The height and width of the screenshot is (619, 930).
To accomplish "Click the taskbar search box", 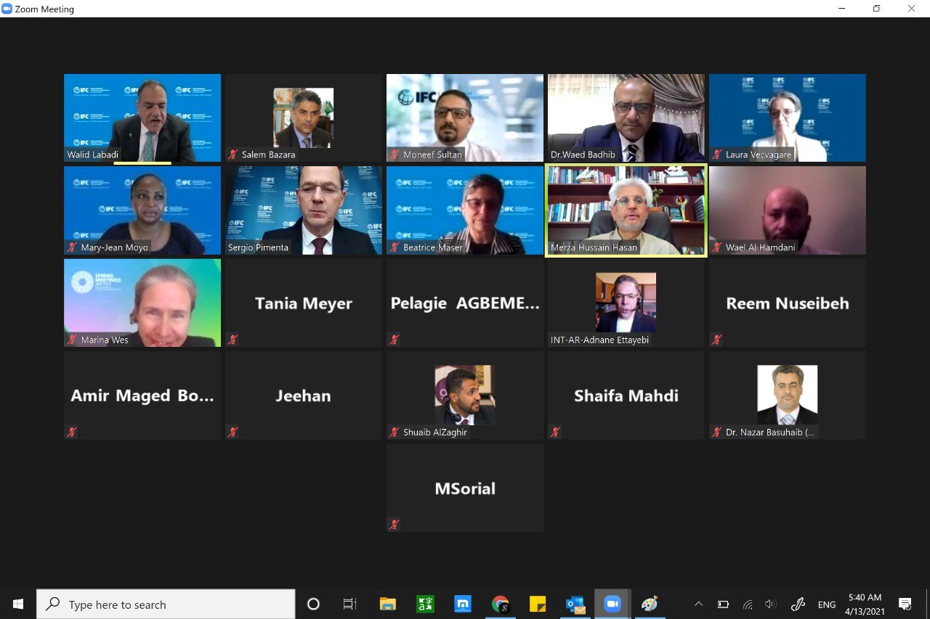I will [x=166, y=604].
